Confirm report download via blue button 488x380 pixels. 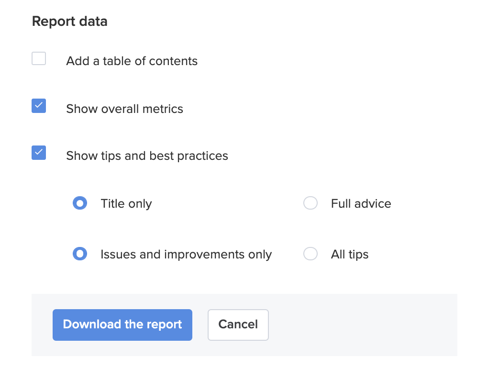coord(122,324)
